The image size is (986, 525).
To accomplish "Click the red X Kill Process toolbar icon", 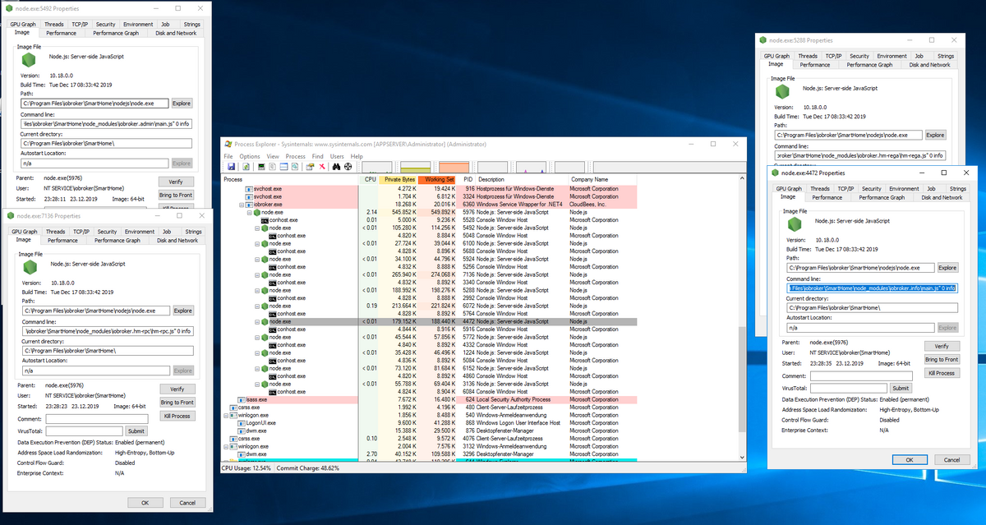I will [x=322, y=166].
